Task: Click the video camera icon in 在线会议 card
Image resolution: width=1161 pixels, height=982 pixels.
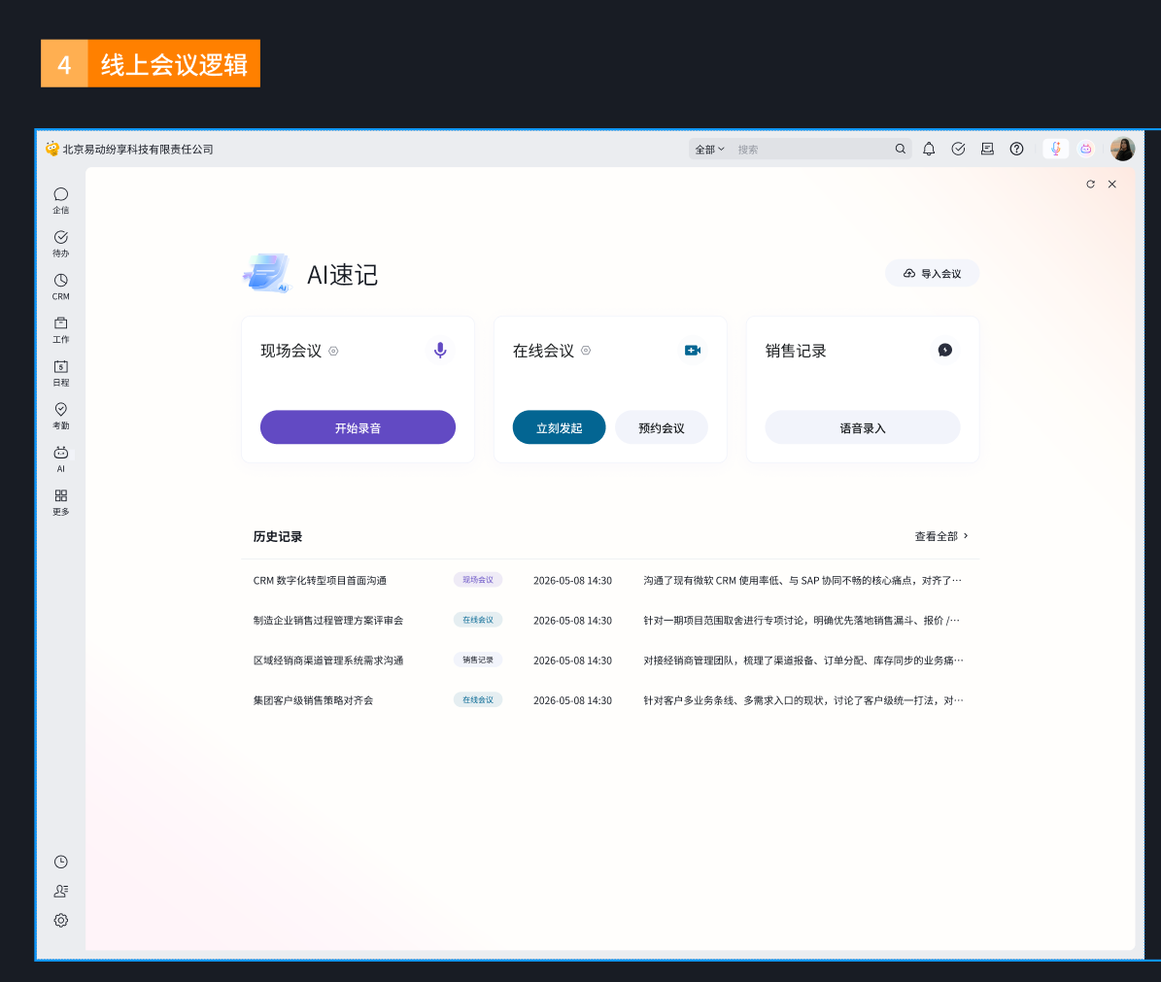Action: (693, 350)
